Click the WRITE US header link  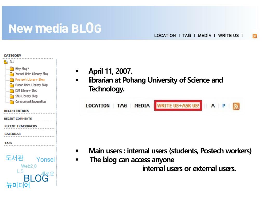pos(228,35)
